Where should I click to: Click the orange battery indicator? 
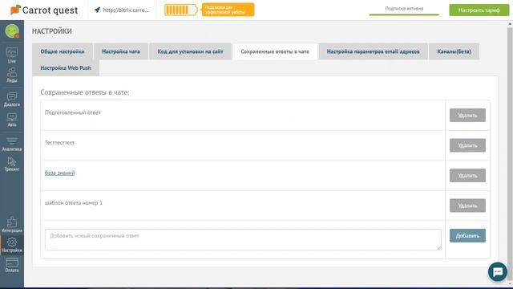(x=180, y=10)
